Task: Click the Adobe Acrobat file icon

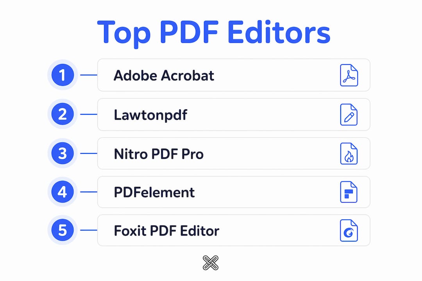Action: (x=349, y=75)
